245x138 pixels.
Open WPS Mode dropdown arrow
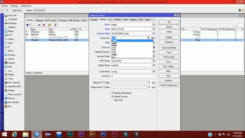[x=154, y=61]
